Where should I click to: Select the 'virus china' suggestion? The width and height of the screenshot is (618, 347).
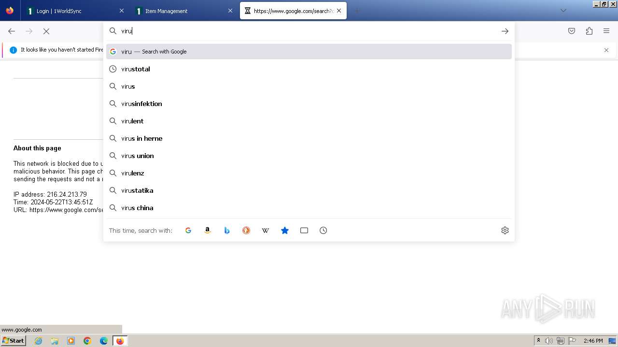click(309, 208)
